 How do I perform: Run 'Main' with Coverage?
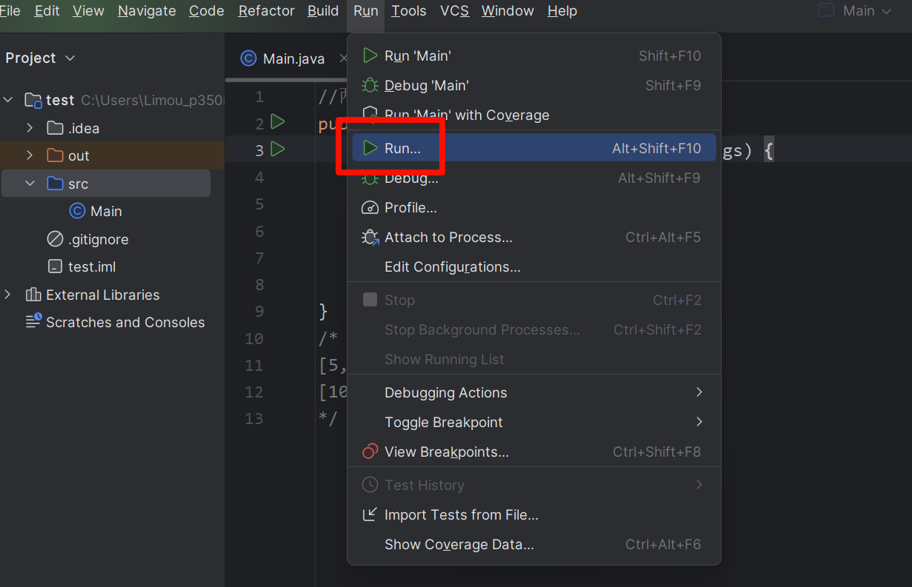click(x=466, y=115)
